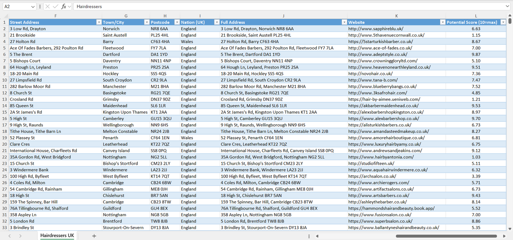Viewport: 513px width, 240px height.
Task: Open the Website filter dropdown
Action: click(442, 22)
